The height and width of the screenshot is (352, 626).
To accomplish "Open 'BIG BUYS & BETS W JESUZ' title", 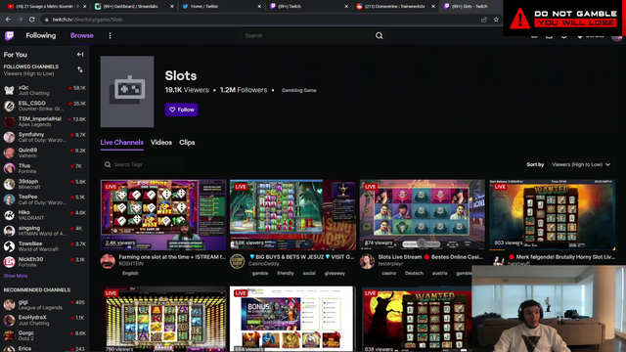I will 301,257.
